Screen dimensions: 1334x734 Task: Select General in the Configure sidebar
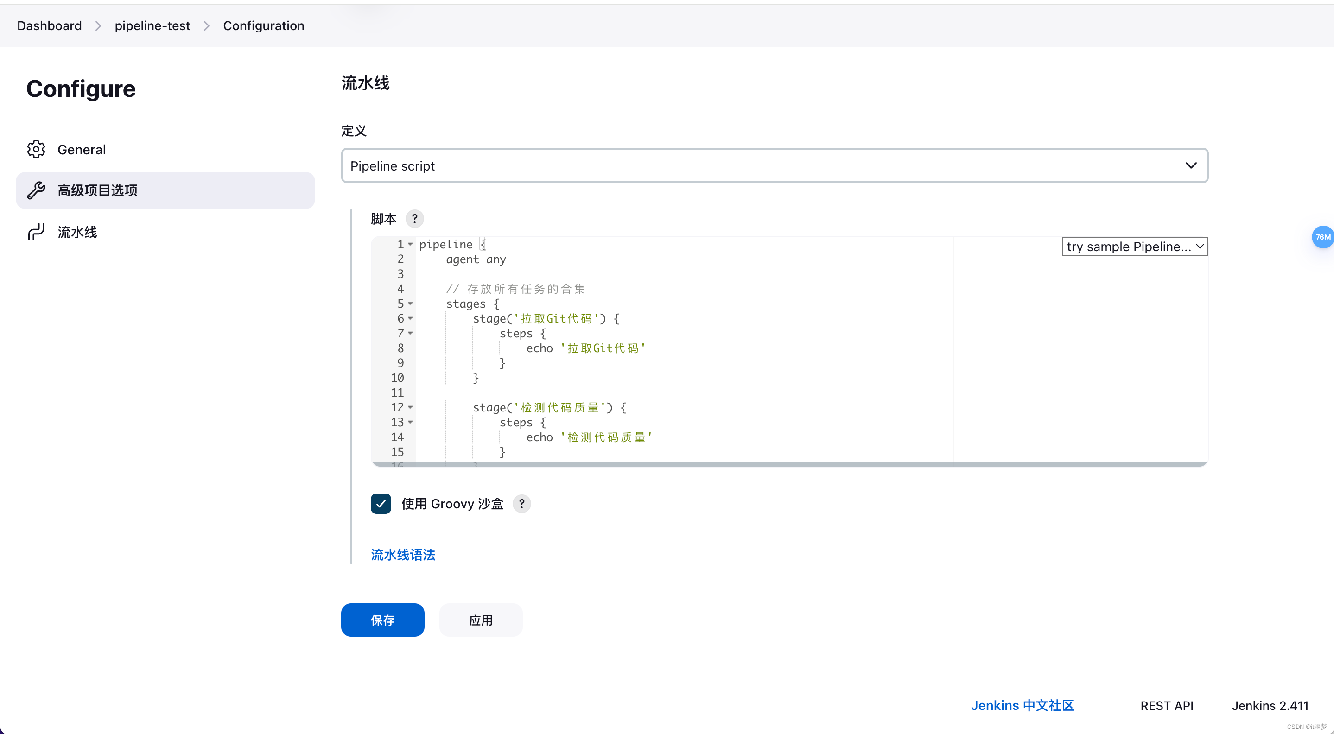[165, 149]
